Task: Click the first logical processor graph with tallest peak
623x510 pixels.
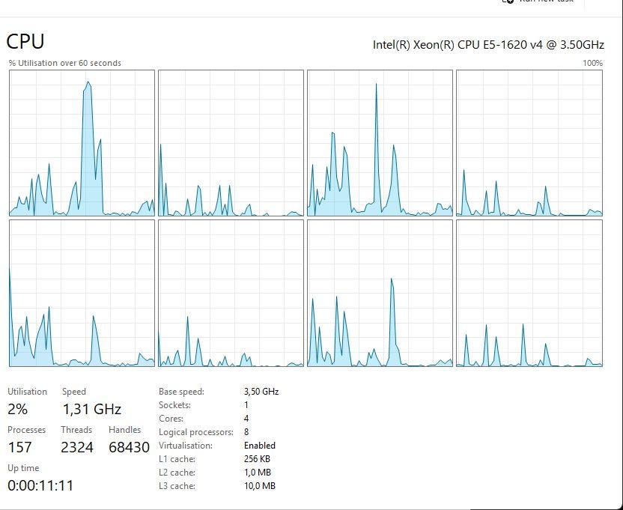Action: point(82,143)
